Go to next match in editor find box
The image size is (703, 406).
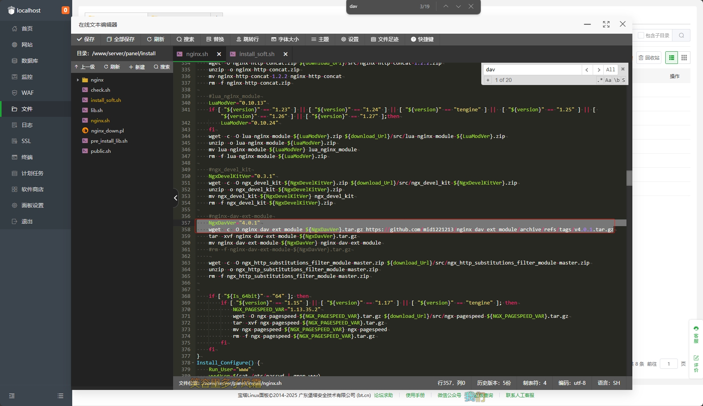click(599, 70)
